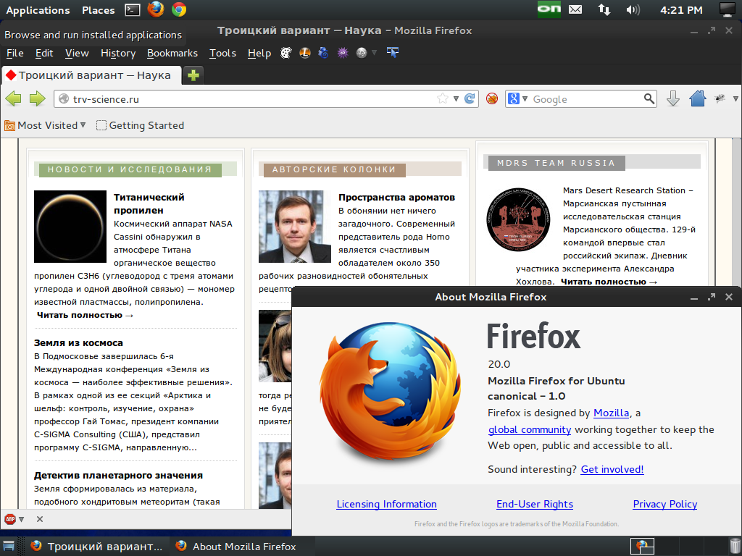The image size is (742, 556).
Task: Open the File menu
Action: tap(14, 53)
